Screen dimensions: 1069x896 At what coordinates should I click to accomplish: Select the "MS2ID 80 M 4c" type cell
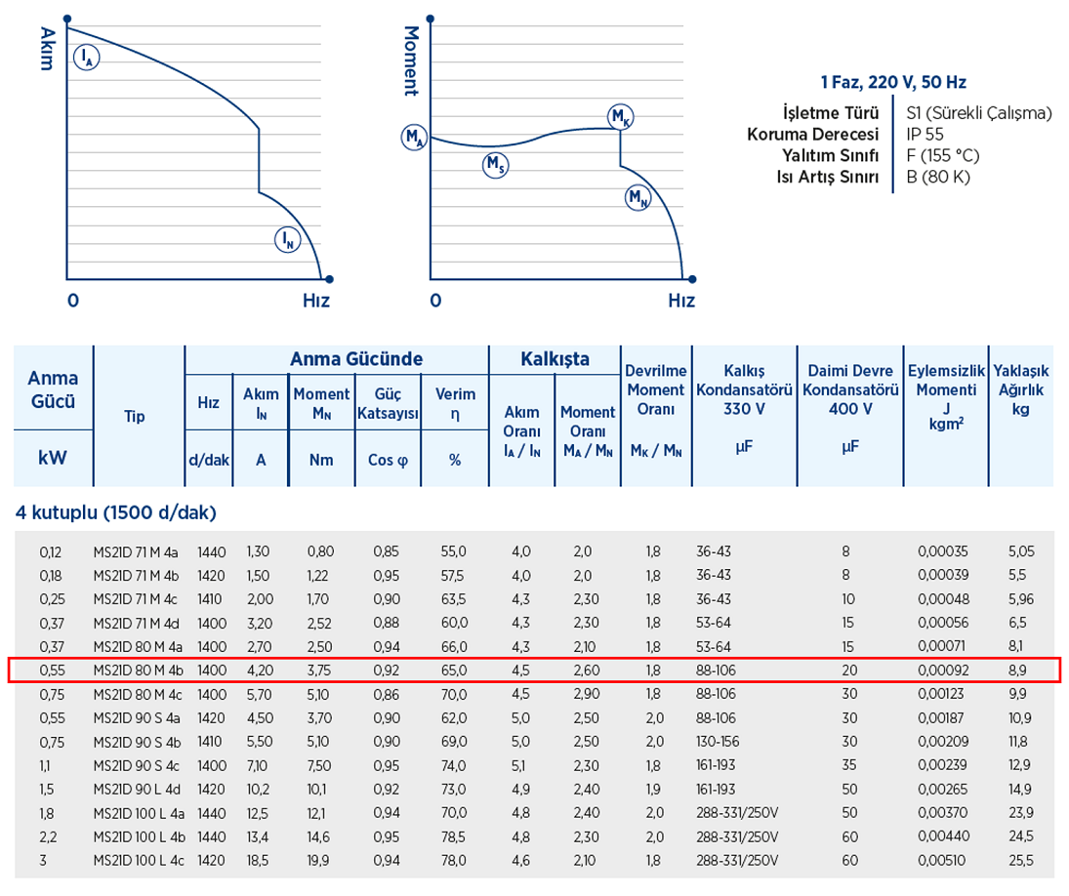(x=138, y=694)
